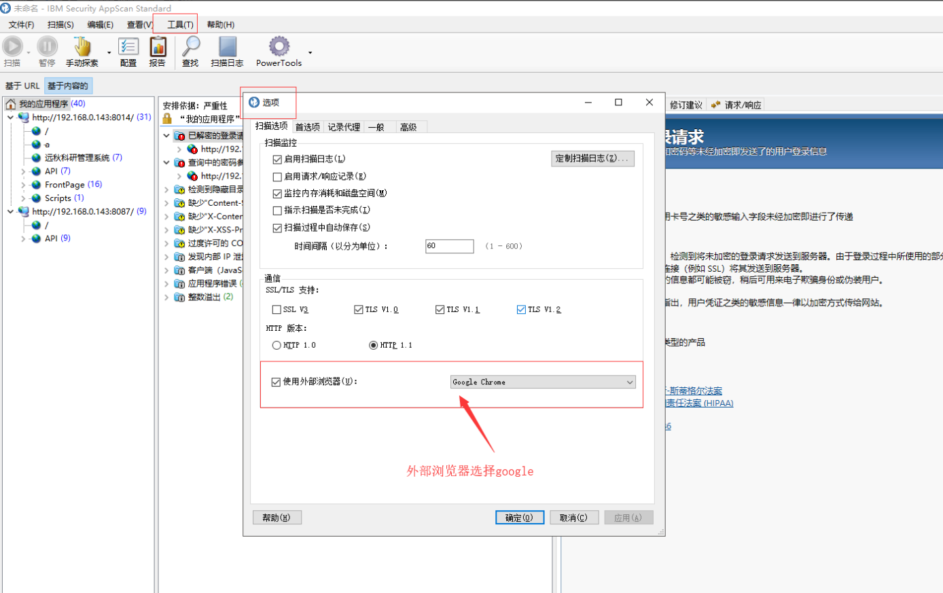The image size is (943, 593).
Task: Expand the http://192.168.0.143:8087/ tree node
Action: pyautogui.click(x=12, y=211)
